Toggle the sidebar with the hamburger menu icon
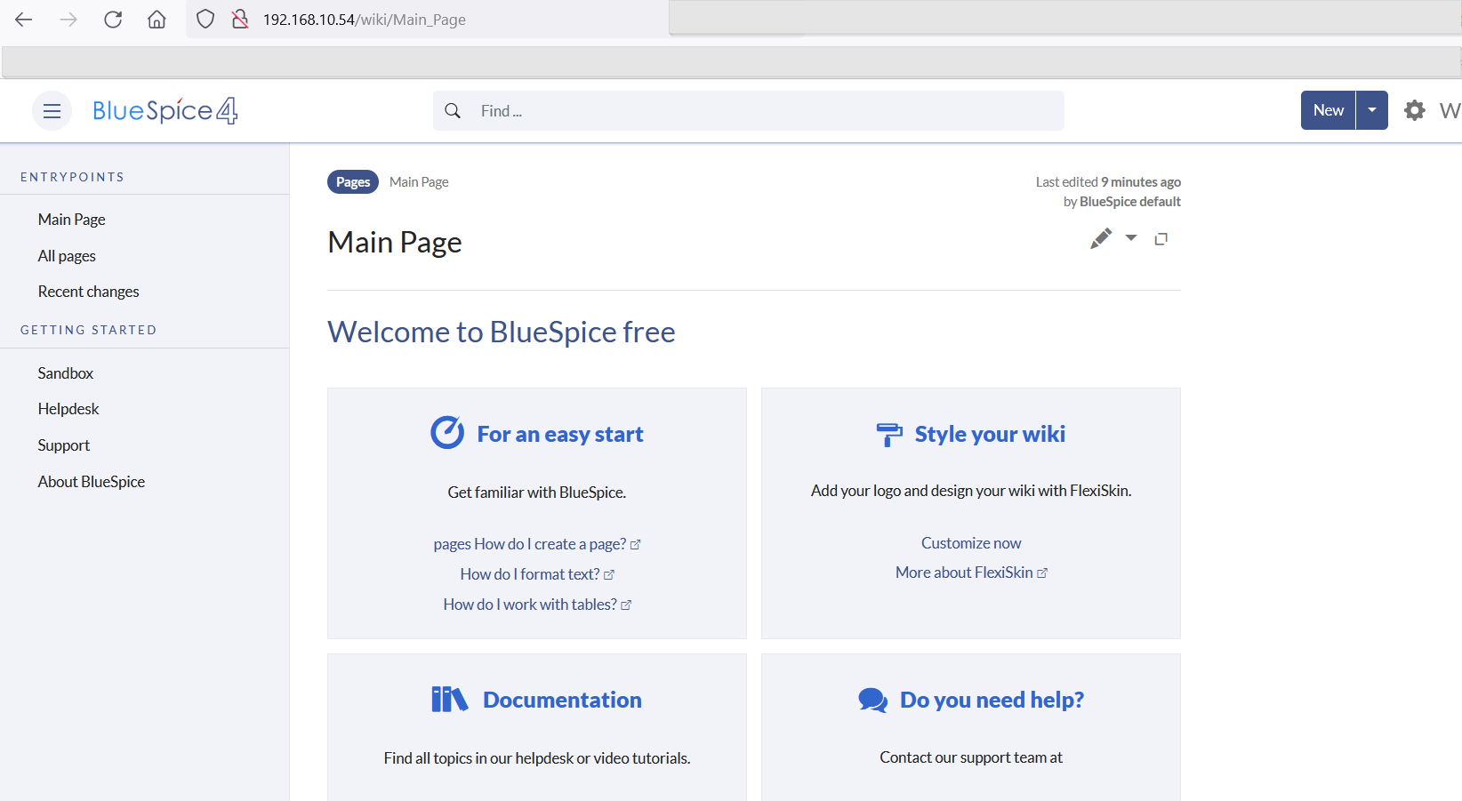This screenshot has width=1462, height=801. coord(52,111)
